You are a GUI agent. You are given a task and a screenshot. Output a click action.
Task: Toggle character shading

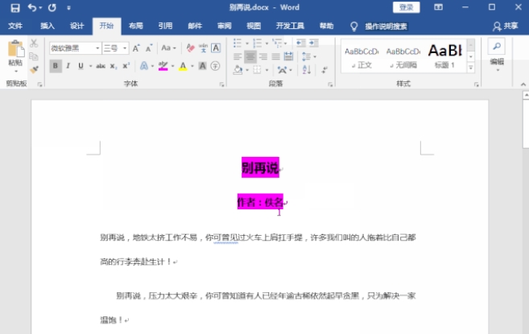pos(202,66)
